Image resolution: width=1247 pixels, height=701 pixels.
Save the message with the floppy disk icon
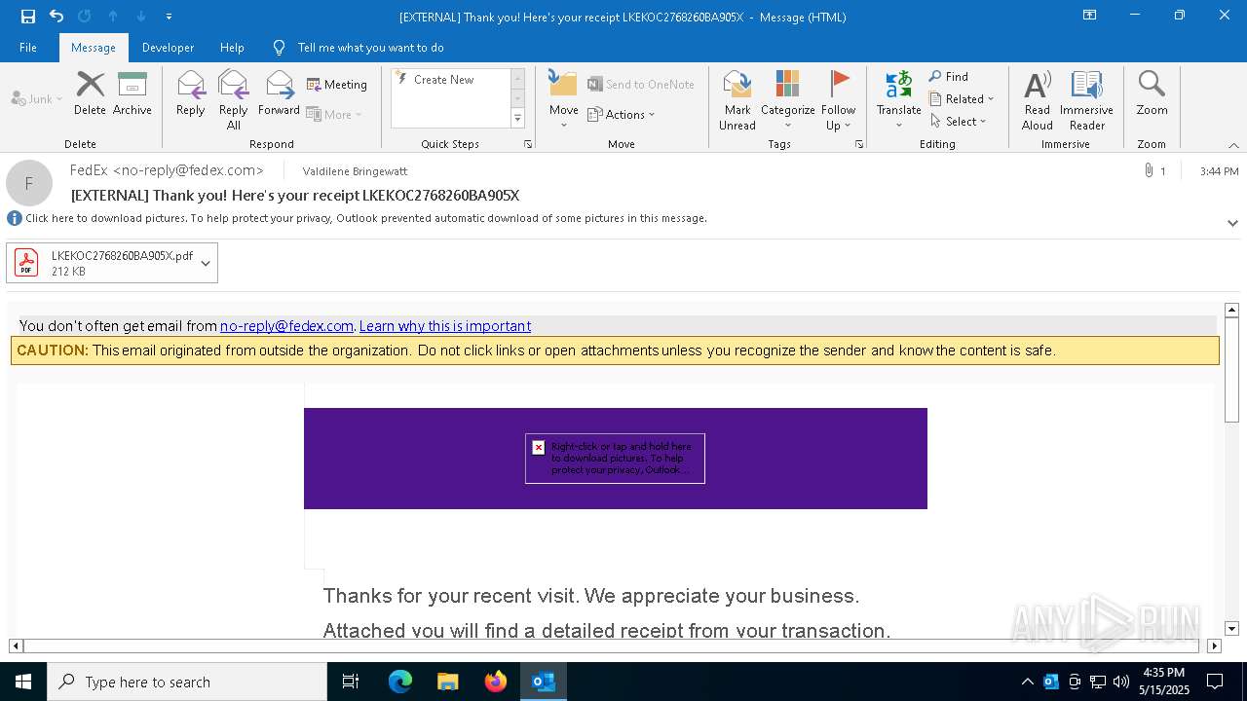[x=28, y=16]
